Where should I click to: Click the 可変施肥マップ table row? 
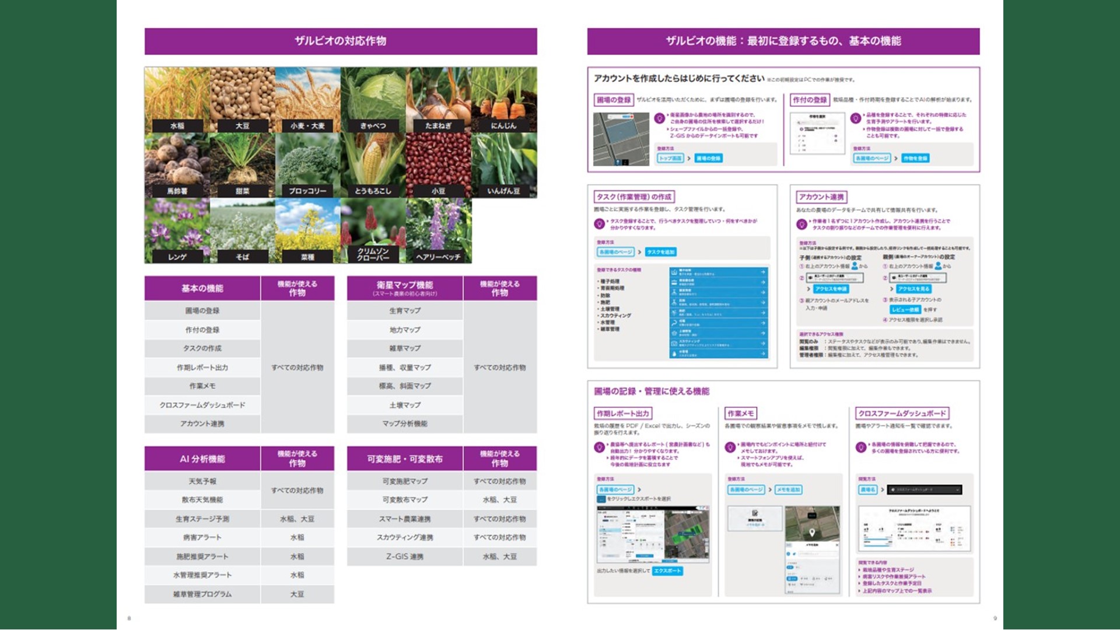point(442,481)
